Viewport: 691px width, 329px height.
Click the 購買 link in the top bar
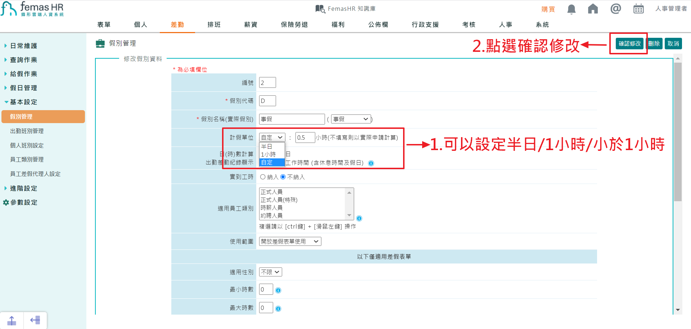(x=548, y=9)
